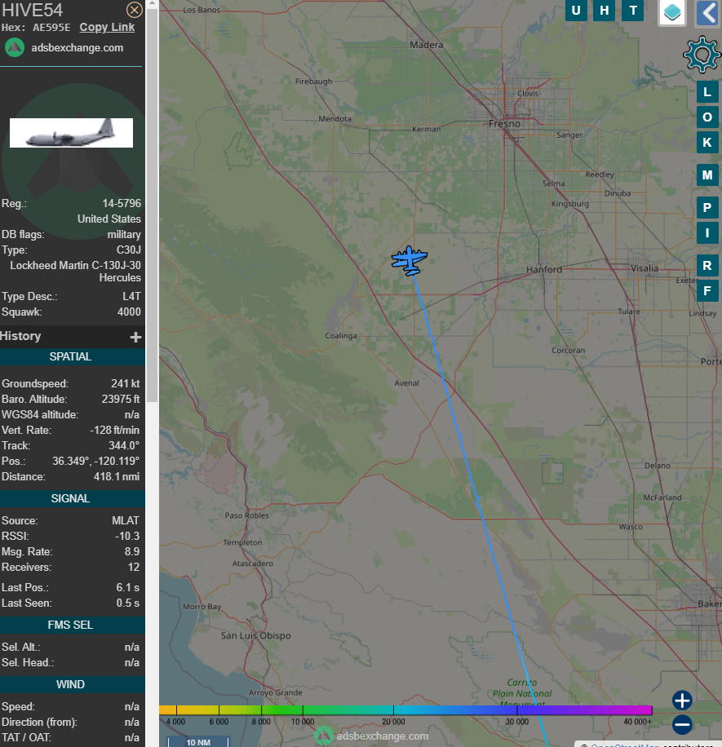Close the HIVE54 aircraft info panel
Viewport: 722px width, 747px height.
(x=135, y=10)
